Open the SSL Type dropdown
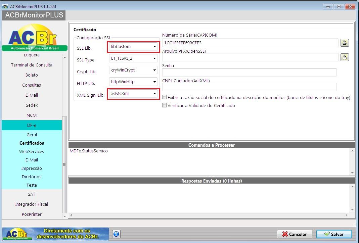The image size is (359, 243). click(x=133, y=58)
